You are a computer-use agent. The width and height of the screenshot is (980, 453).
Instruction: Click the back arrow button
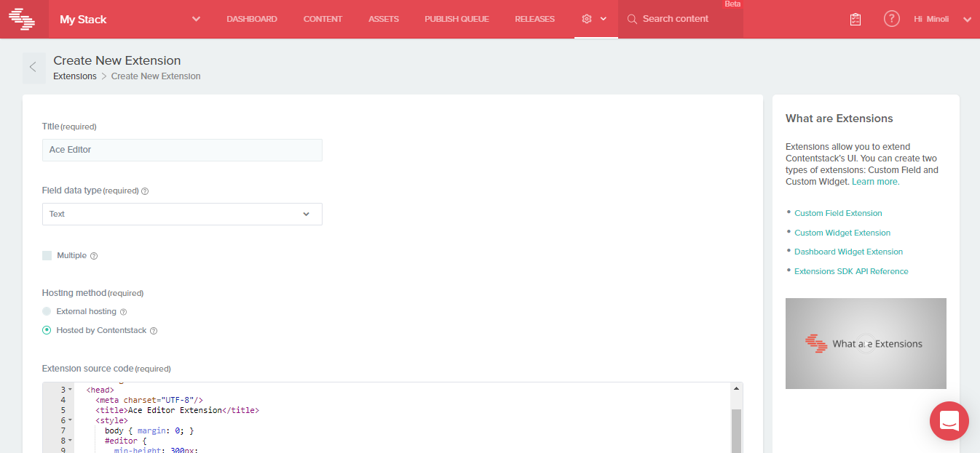tap(33, 68)
